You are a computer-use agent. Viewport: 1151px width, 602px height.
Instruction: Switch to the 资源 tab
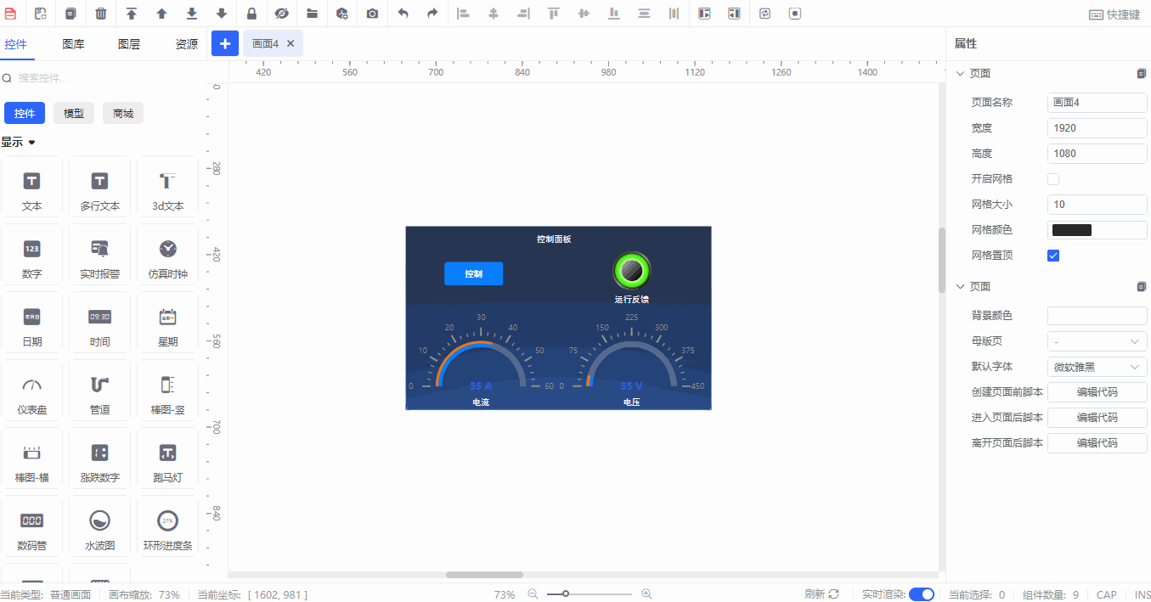pos(186,44)
